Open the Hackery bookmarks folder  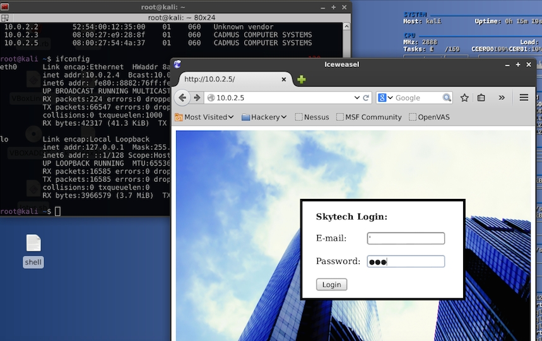coord(264,117)
